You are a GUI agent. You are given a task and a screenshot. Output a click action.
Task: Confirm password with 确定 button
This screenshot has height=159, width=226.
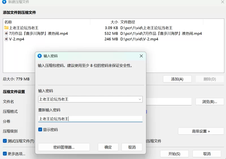click(108, 147)
